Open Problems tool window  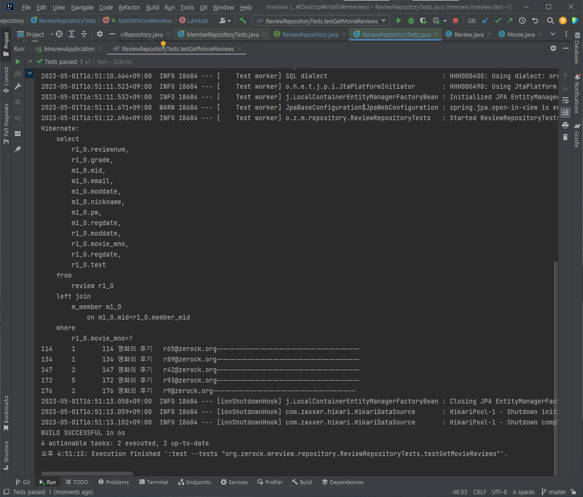pyautogui.click(x=113, y=482)
